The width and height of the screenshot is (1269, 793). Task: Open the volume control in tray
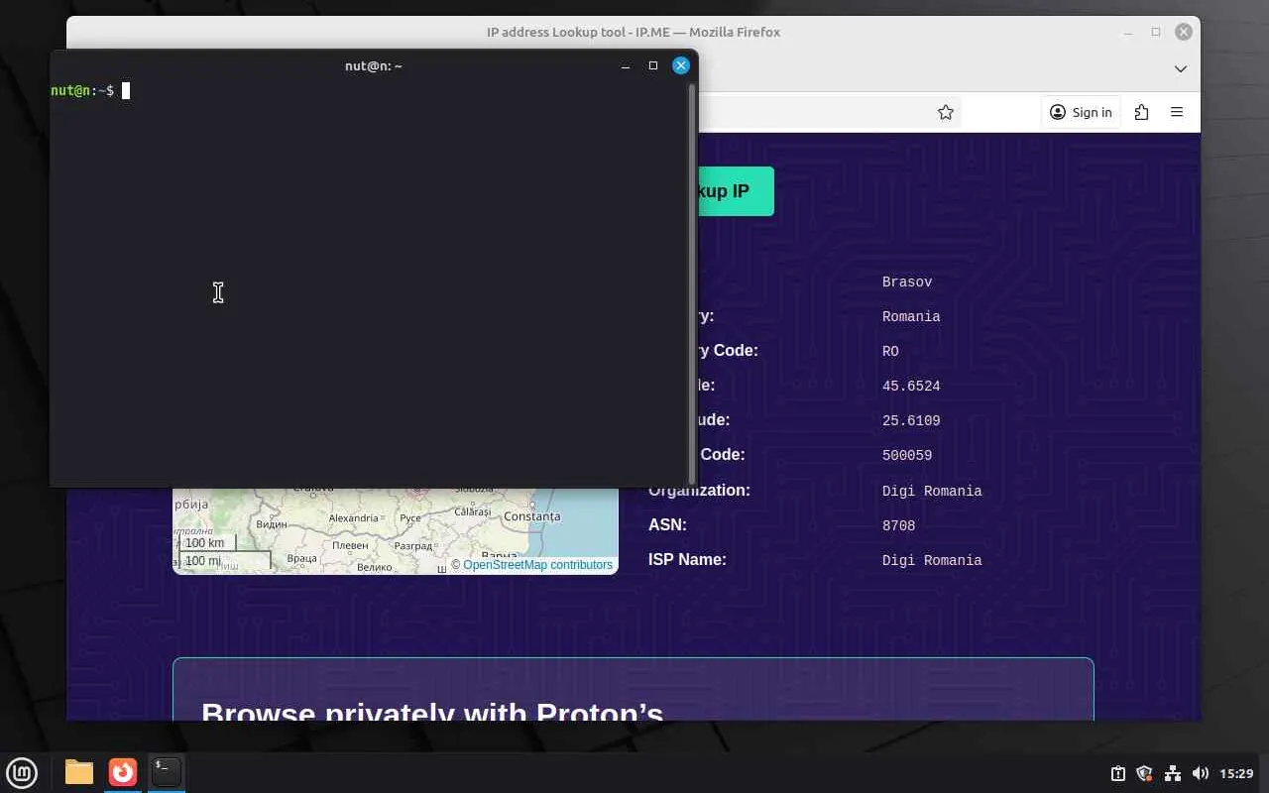point(1200,773)
